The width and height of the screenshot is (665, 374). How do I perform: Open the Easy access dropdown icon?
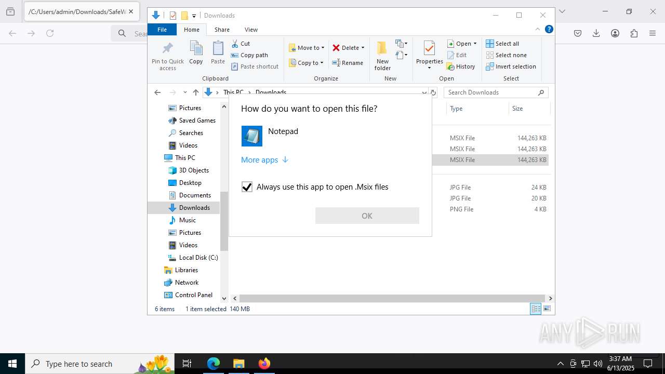point(401,55)
